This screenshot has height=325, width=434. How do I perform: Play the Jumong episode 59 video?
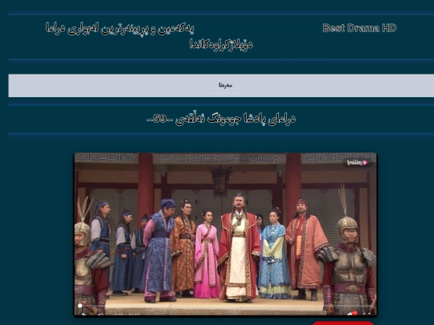[225, 234]
